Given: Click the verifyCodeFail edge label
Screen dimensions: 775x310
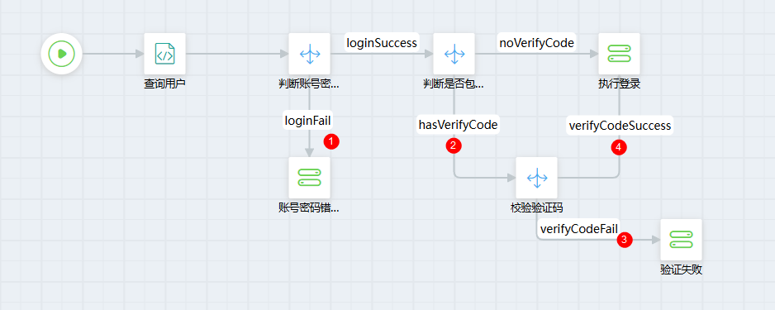Looking at the screenshot, I should [x=579, y=228].
